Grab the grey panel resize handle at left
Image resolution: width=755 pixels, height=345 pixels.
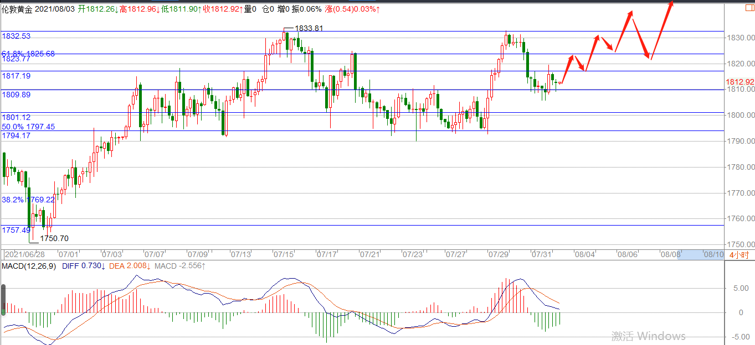click(3, 300)
